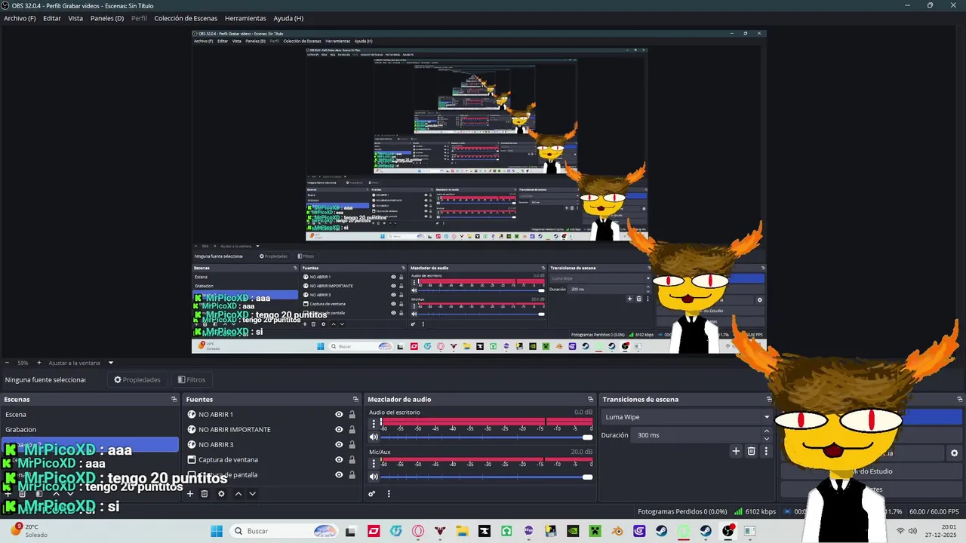
Task: Unlock the NO ABRIR IMPORTANTE source
Action: click(x=352, y=430)
